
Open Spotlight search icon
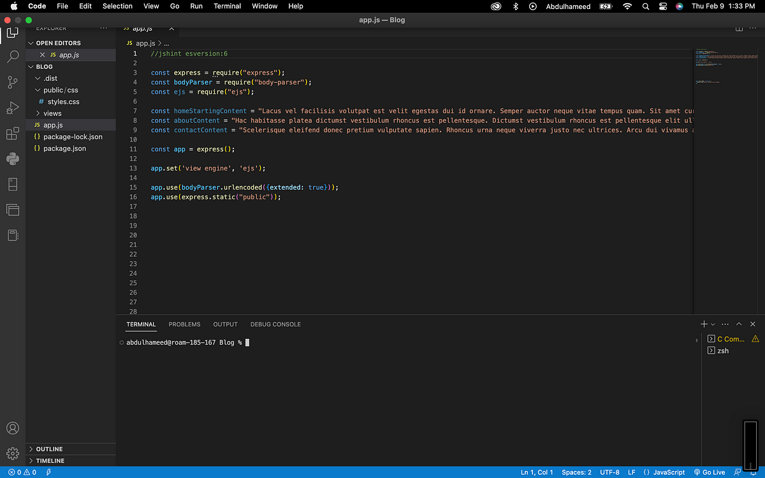(646, 6)
